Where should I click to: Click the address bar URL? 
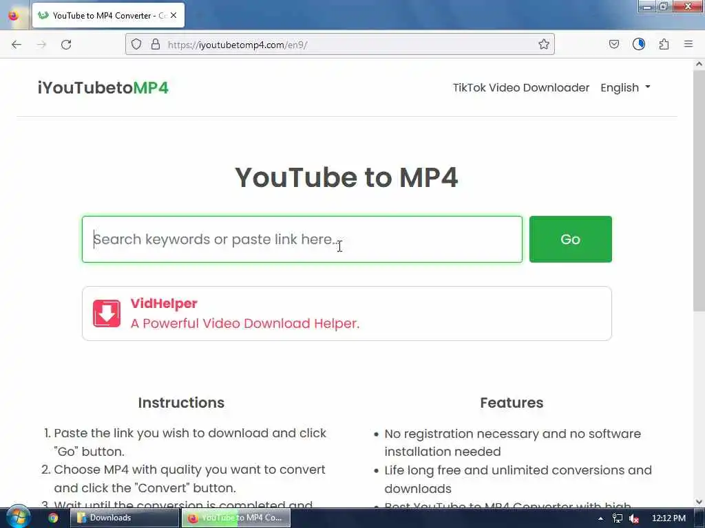pyautogui.click(x=238, y=45)
